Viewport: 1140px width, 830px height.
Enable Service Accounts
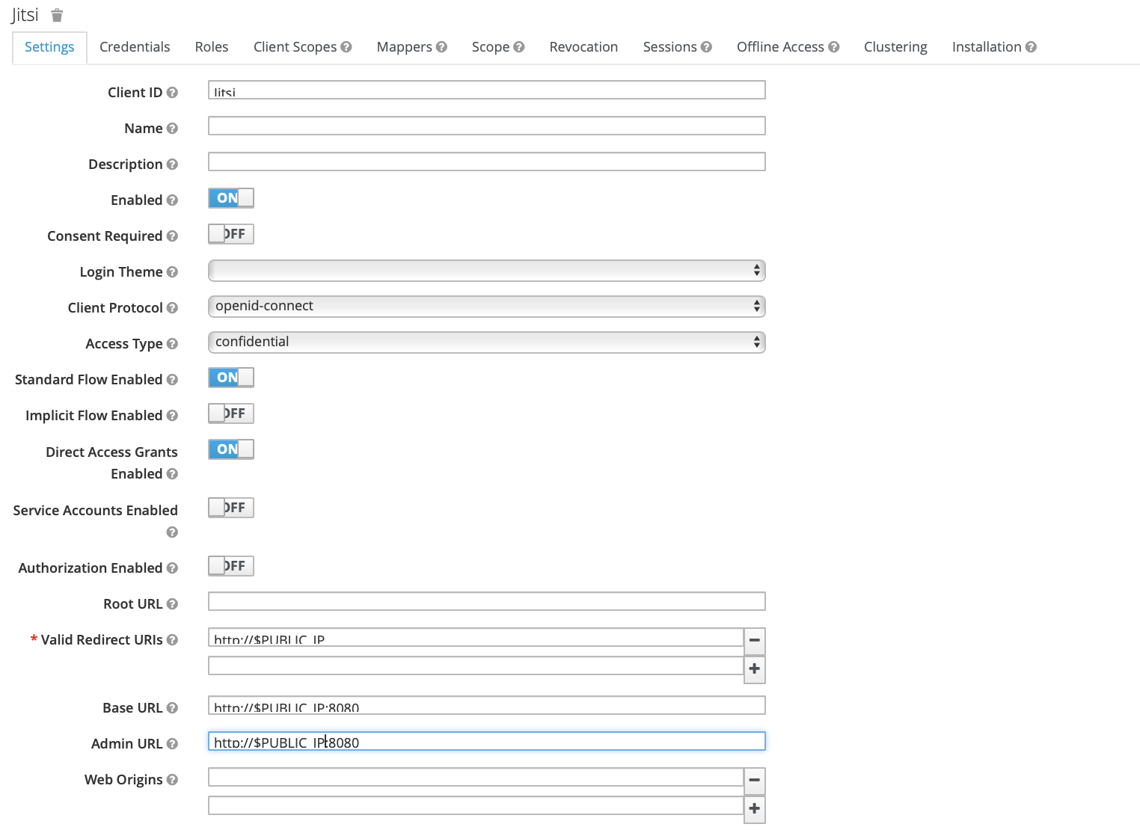click(x=230, y=507)
